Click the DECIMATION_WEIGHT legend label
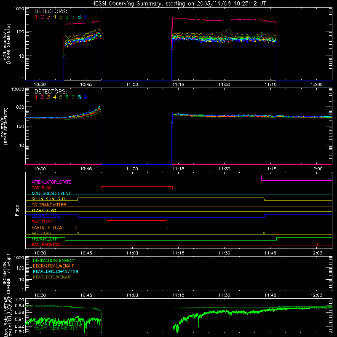This screenshot has height=337, width=337. pos(53,266)
